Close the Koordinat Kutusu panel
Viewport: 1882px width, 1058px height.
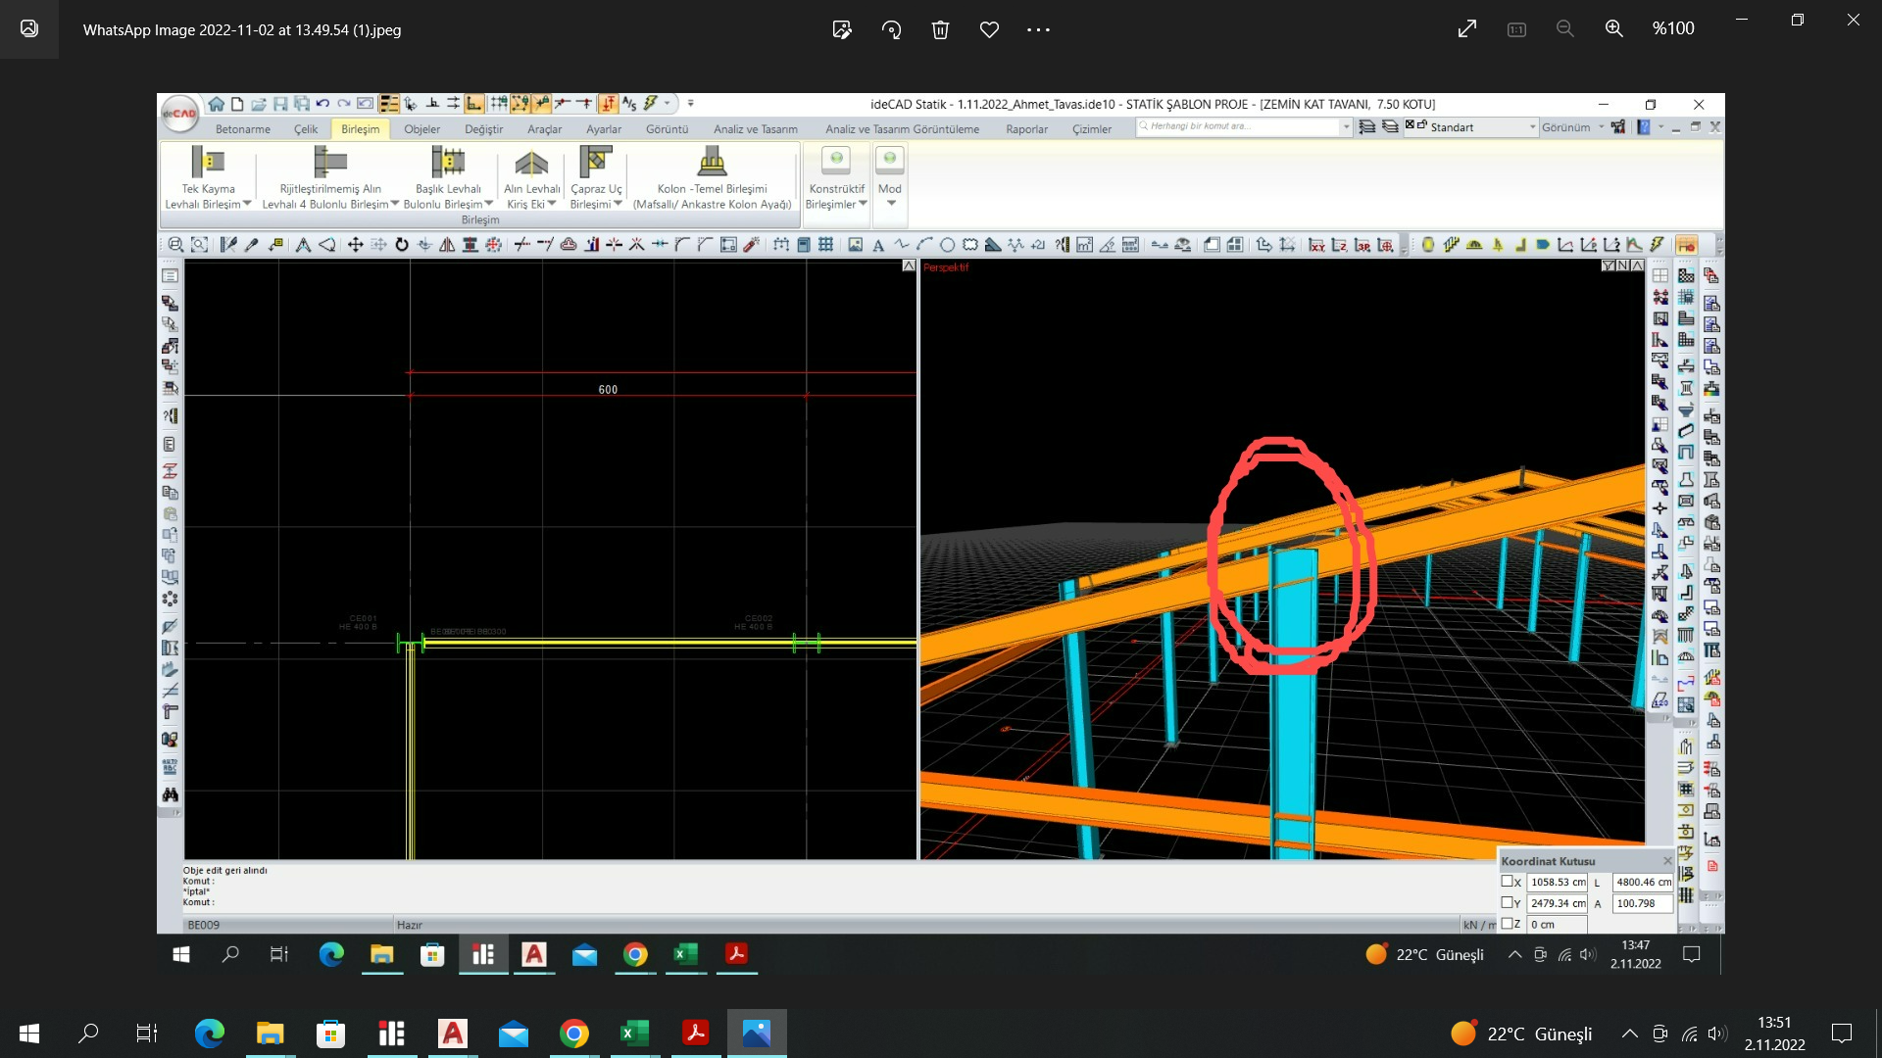pyautogui.click(x=1667, y=861)
